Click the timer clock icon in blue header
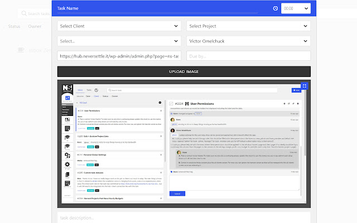This screenshot has height=223, width=357. tap(275, 8)
